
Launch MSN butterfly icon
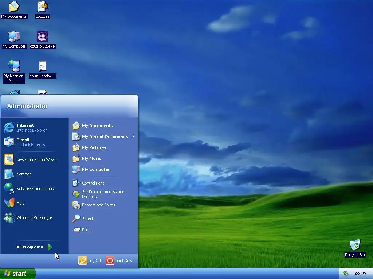click(9, 203)
